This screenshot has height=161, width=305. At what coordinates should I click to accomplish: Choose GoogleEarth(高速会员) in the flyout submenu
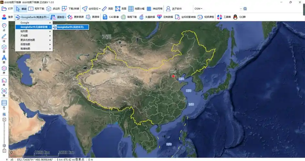71,27
